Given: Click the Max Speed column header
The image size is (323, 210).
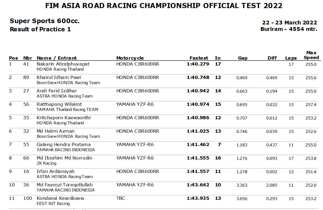Looking at the screenshot, I should [311, 55].
